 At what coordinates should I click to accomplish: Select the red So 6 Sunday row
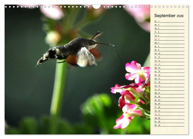coord(169,39)
